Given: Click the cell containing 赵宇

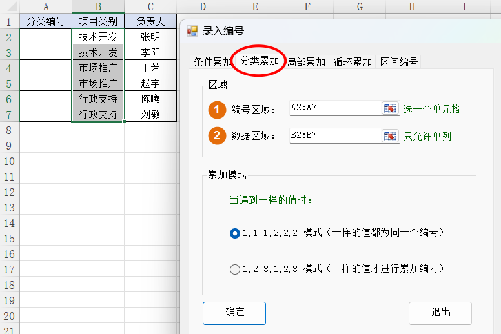Looking at the screenshot, I should [x=150, y=83].
